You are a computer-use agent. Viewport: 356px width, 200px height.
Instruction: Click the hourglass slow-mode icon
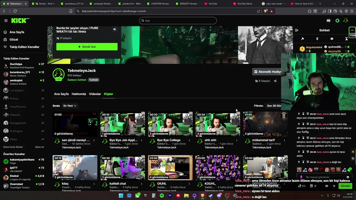point(347,39)
